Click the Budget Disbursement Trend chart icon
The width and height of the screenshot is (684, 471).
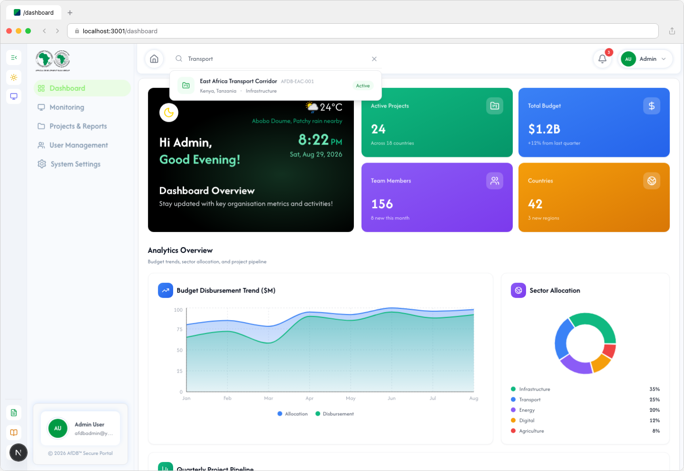(x=166, y=290)
